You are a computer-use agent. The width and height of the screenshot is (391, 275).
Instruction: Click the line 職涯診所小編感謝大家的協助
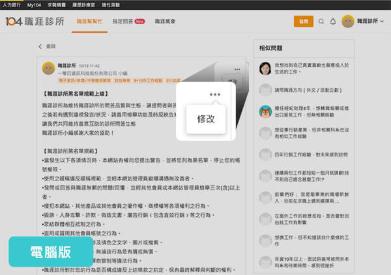pyautogui.click(x=78, y=133)
